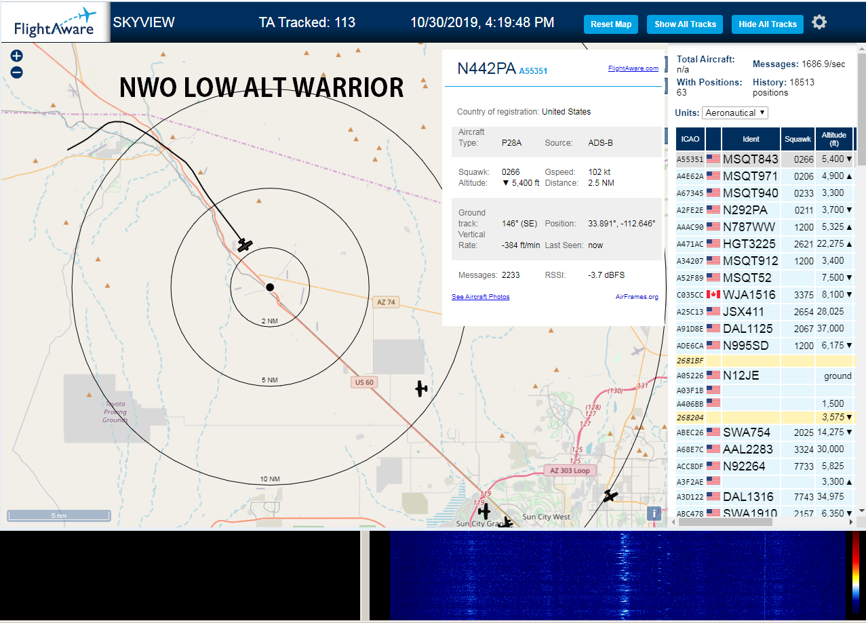Image resolution: width=866 pixels, height=623 pixels.
Task: Open the FlightAware.com link in info panel
Action: coord(633,68)
